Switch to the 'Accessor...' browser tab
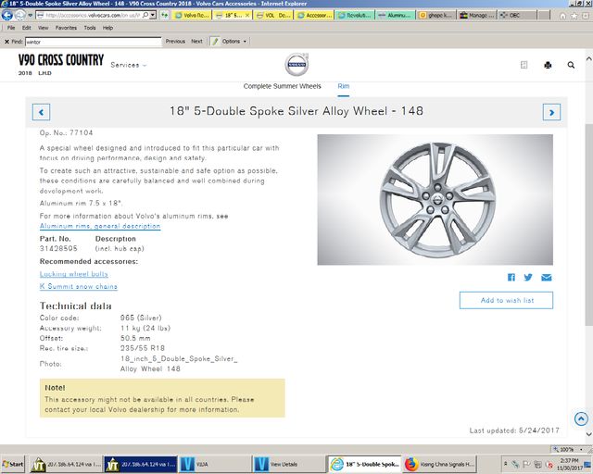Screen dimensions: 593x474 pyautogui.click(x=315, y=15)
